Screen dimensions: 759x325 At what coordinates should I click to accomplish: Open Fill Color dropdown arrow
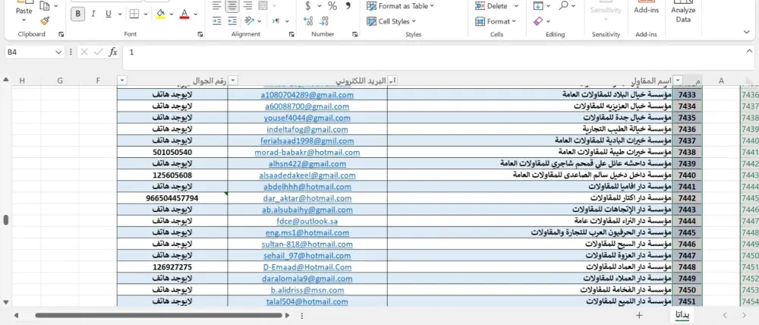point(172,14)
